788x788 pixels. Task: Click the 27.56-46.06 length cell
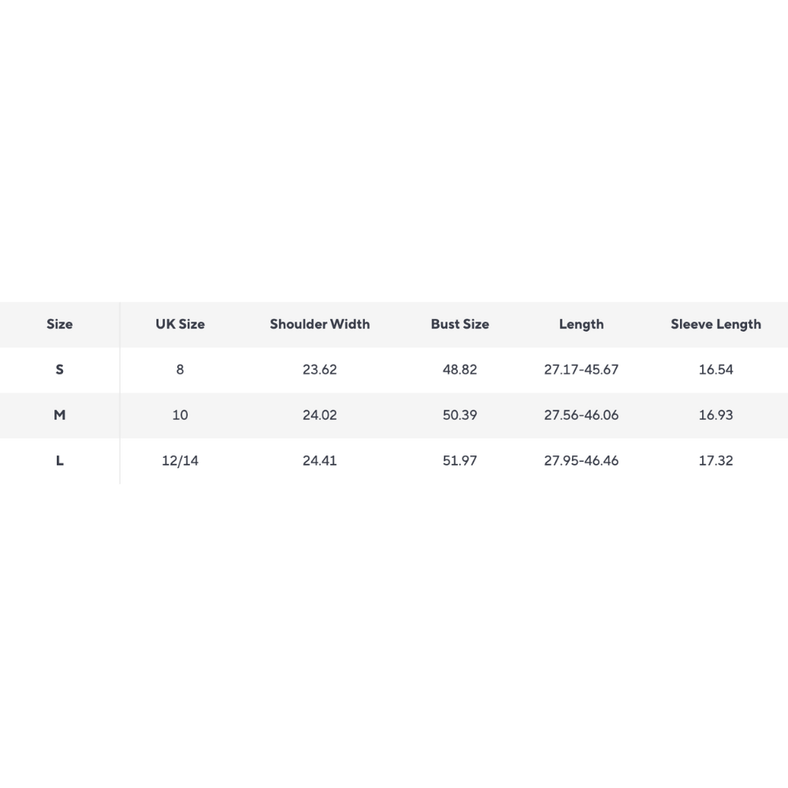581,415
